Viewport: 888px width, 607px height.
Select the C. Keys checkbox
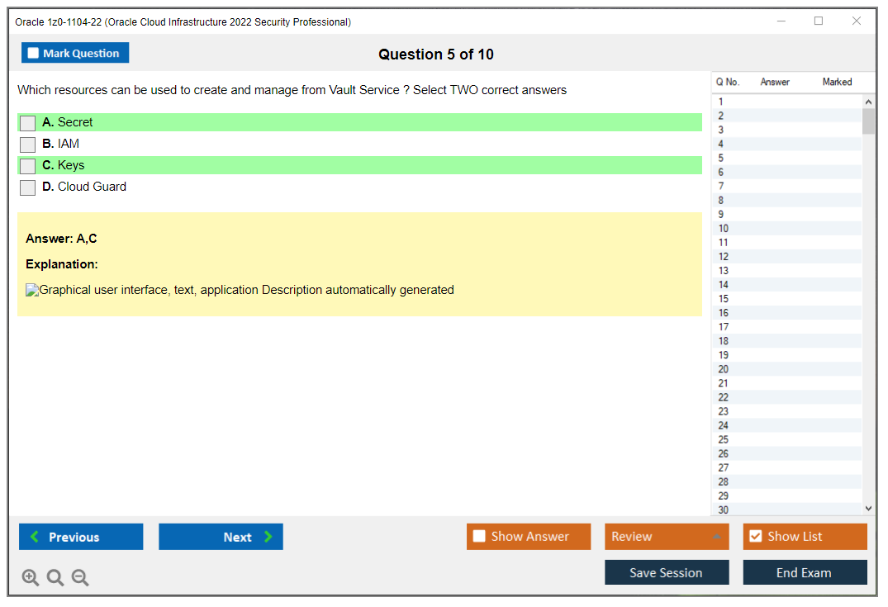point(28,166)
